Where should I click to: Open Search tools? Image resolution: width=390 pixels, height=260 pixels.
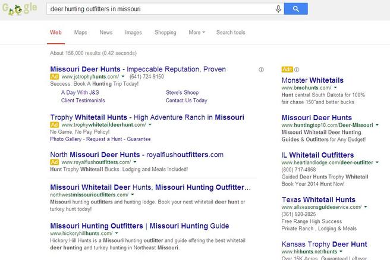tap(231, 33)
